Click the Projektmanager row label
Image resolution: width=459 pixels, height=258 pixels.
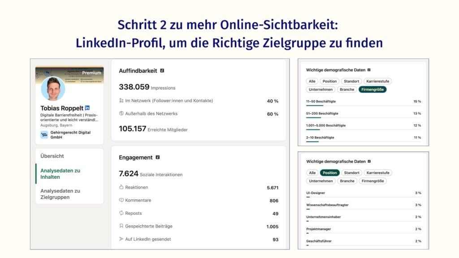[x=319, y=229]
